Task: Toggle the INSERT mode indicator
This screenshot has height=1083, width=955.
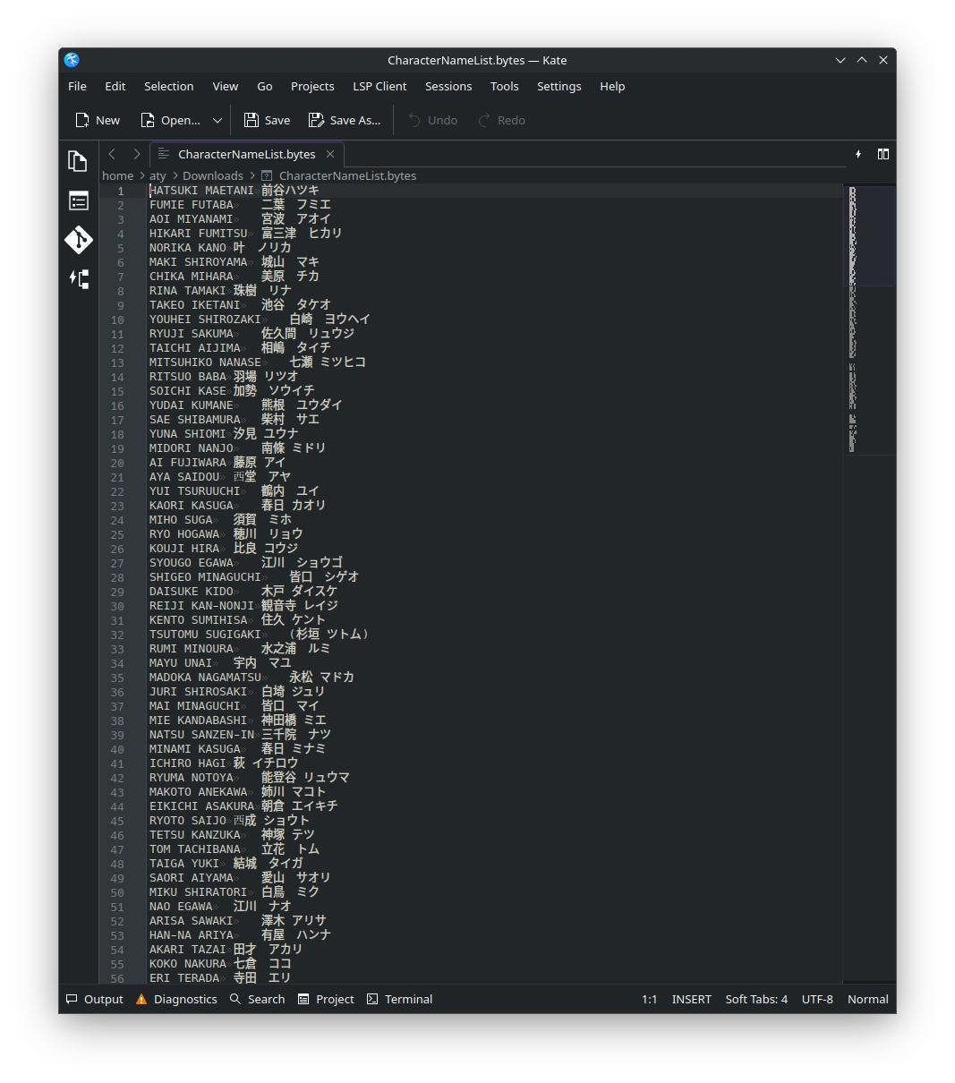Action: pos(692,999)
